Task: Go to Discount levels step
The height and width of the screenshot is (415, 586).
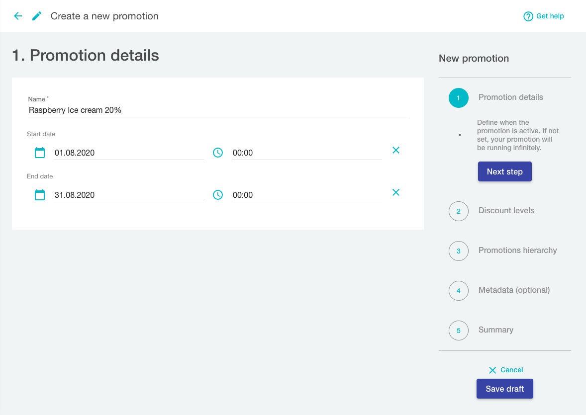Action: 506,210
